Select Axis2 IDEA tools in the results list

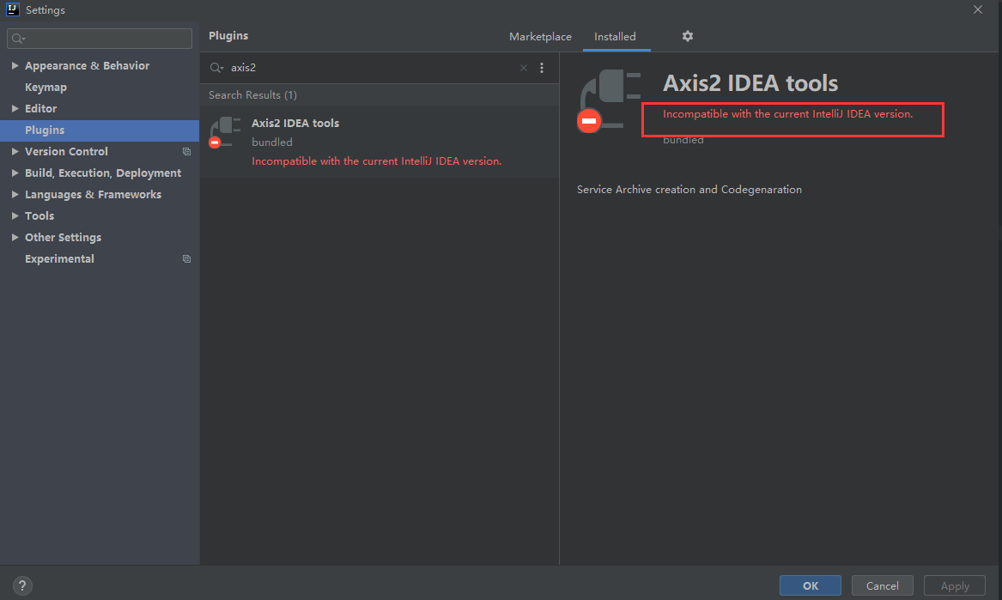(295, 123)
